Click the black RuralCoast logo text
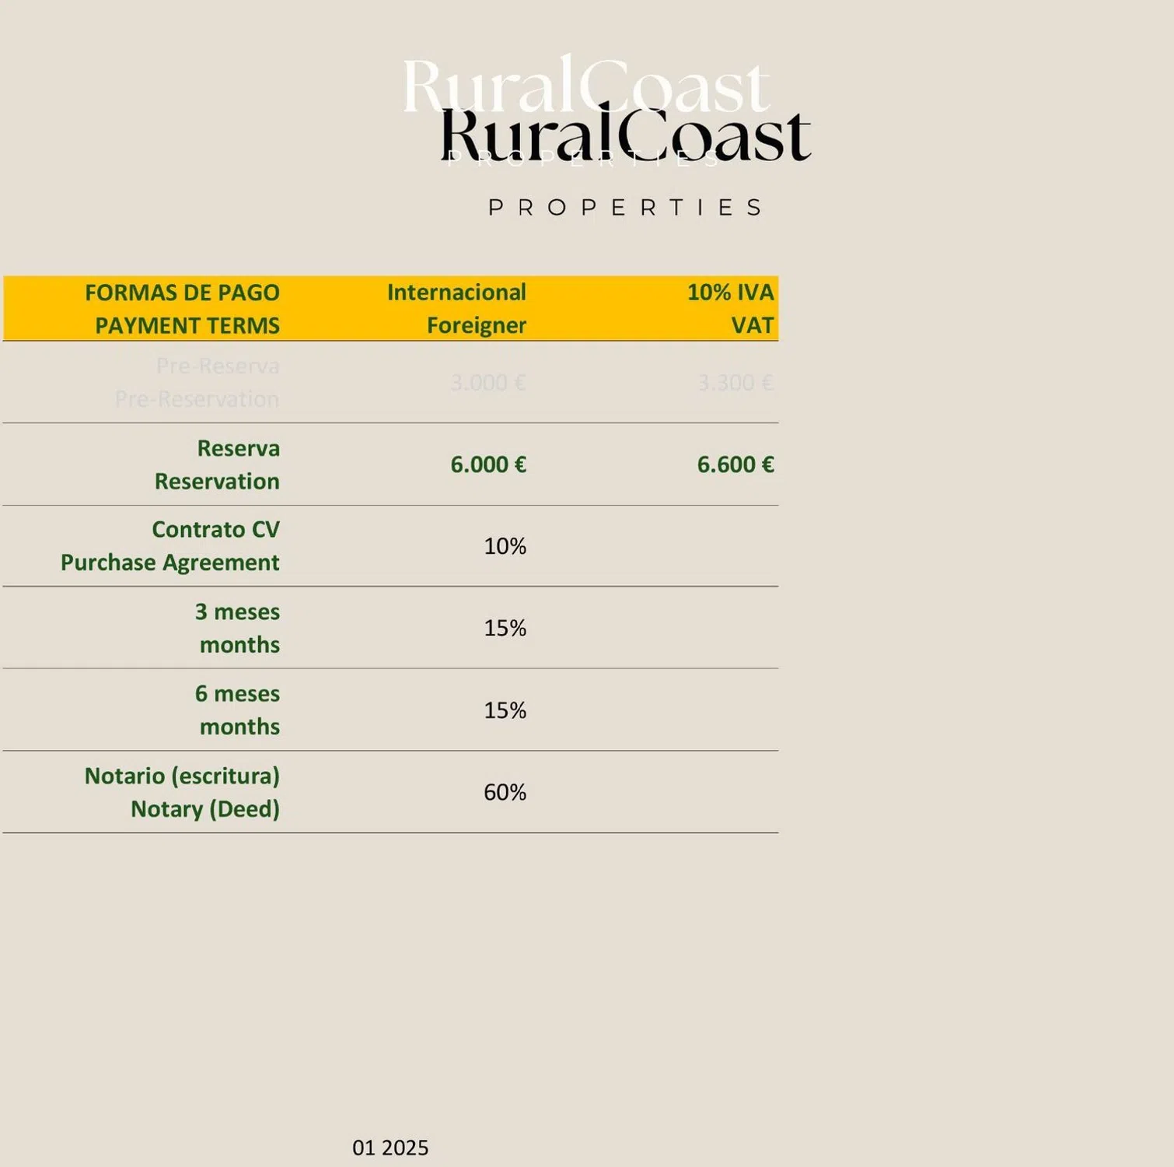Image resolution: width=1174 pixels, height=1167 pixels. 625,135
